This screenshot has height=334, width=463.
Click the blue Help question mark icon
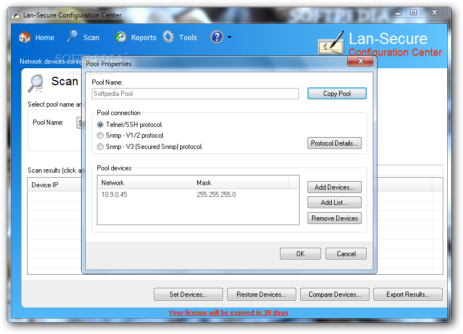click(x=217, y=37)
